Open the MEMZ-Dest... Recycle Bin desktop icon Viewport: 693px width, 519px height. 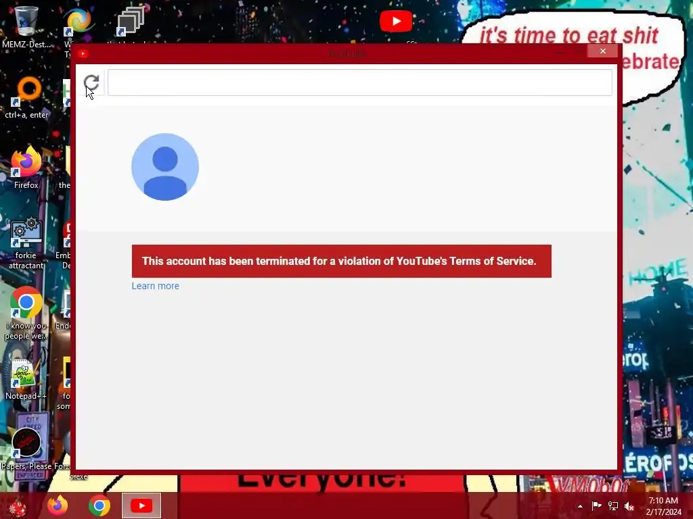point(26,26)
